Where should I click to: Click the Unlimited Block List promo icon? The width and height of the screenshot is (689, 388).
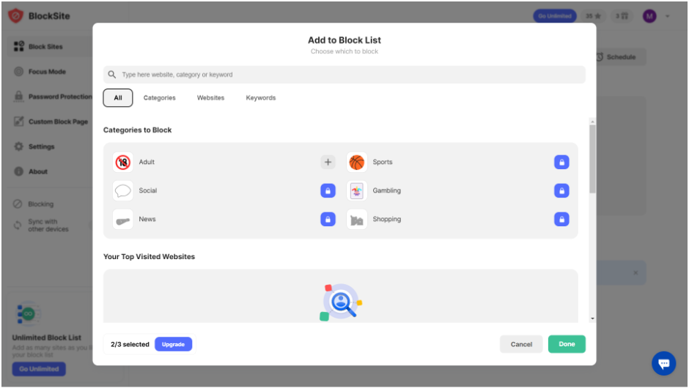(x=28, y=313)
